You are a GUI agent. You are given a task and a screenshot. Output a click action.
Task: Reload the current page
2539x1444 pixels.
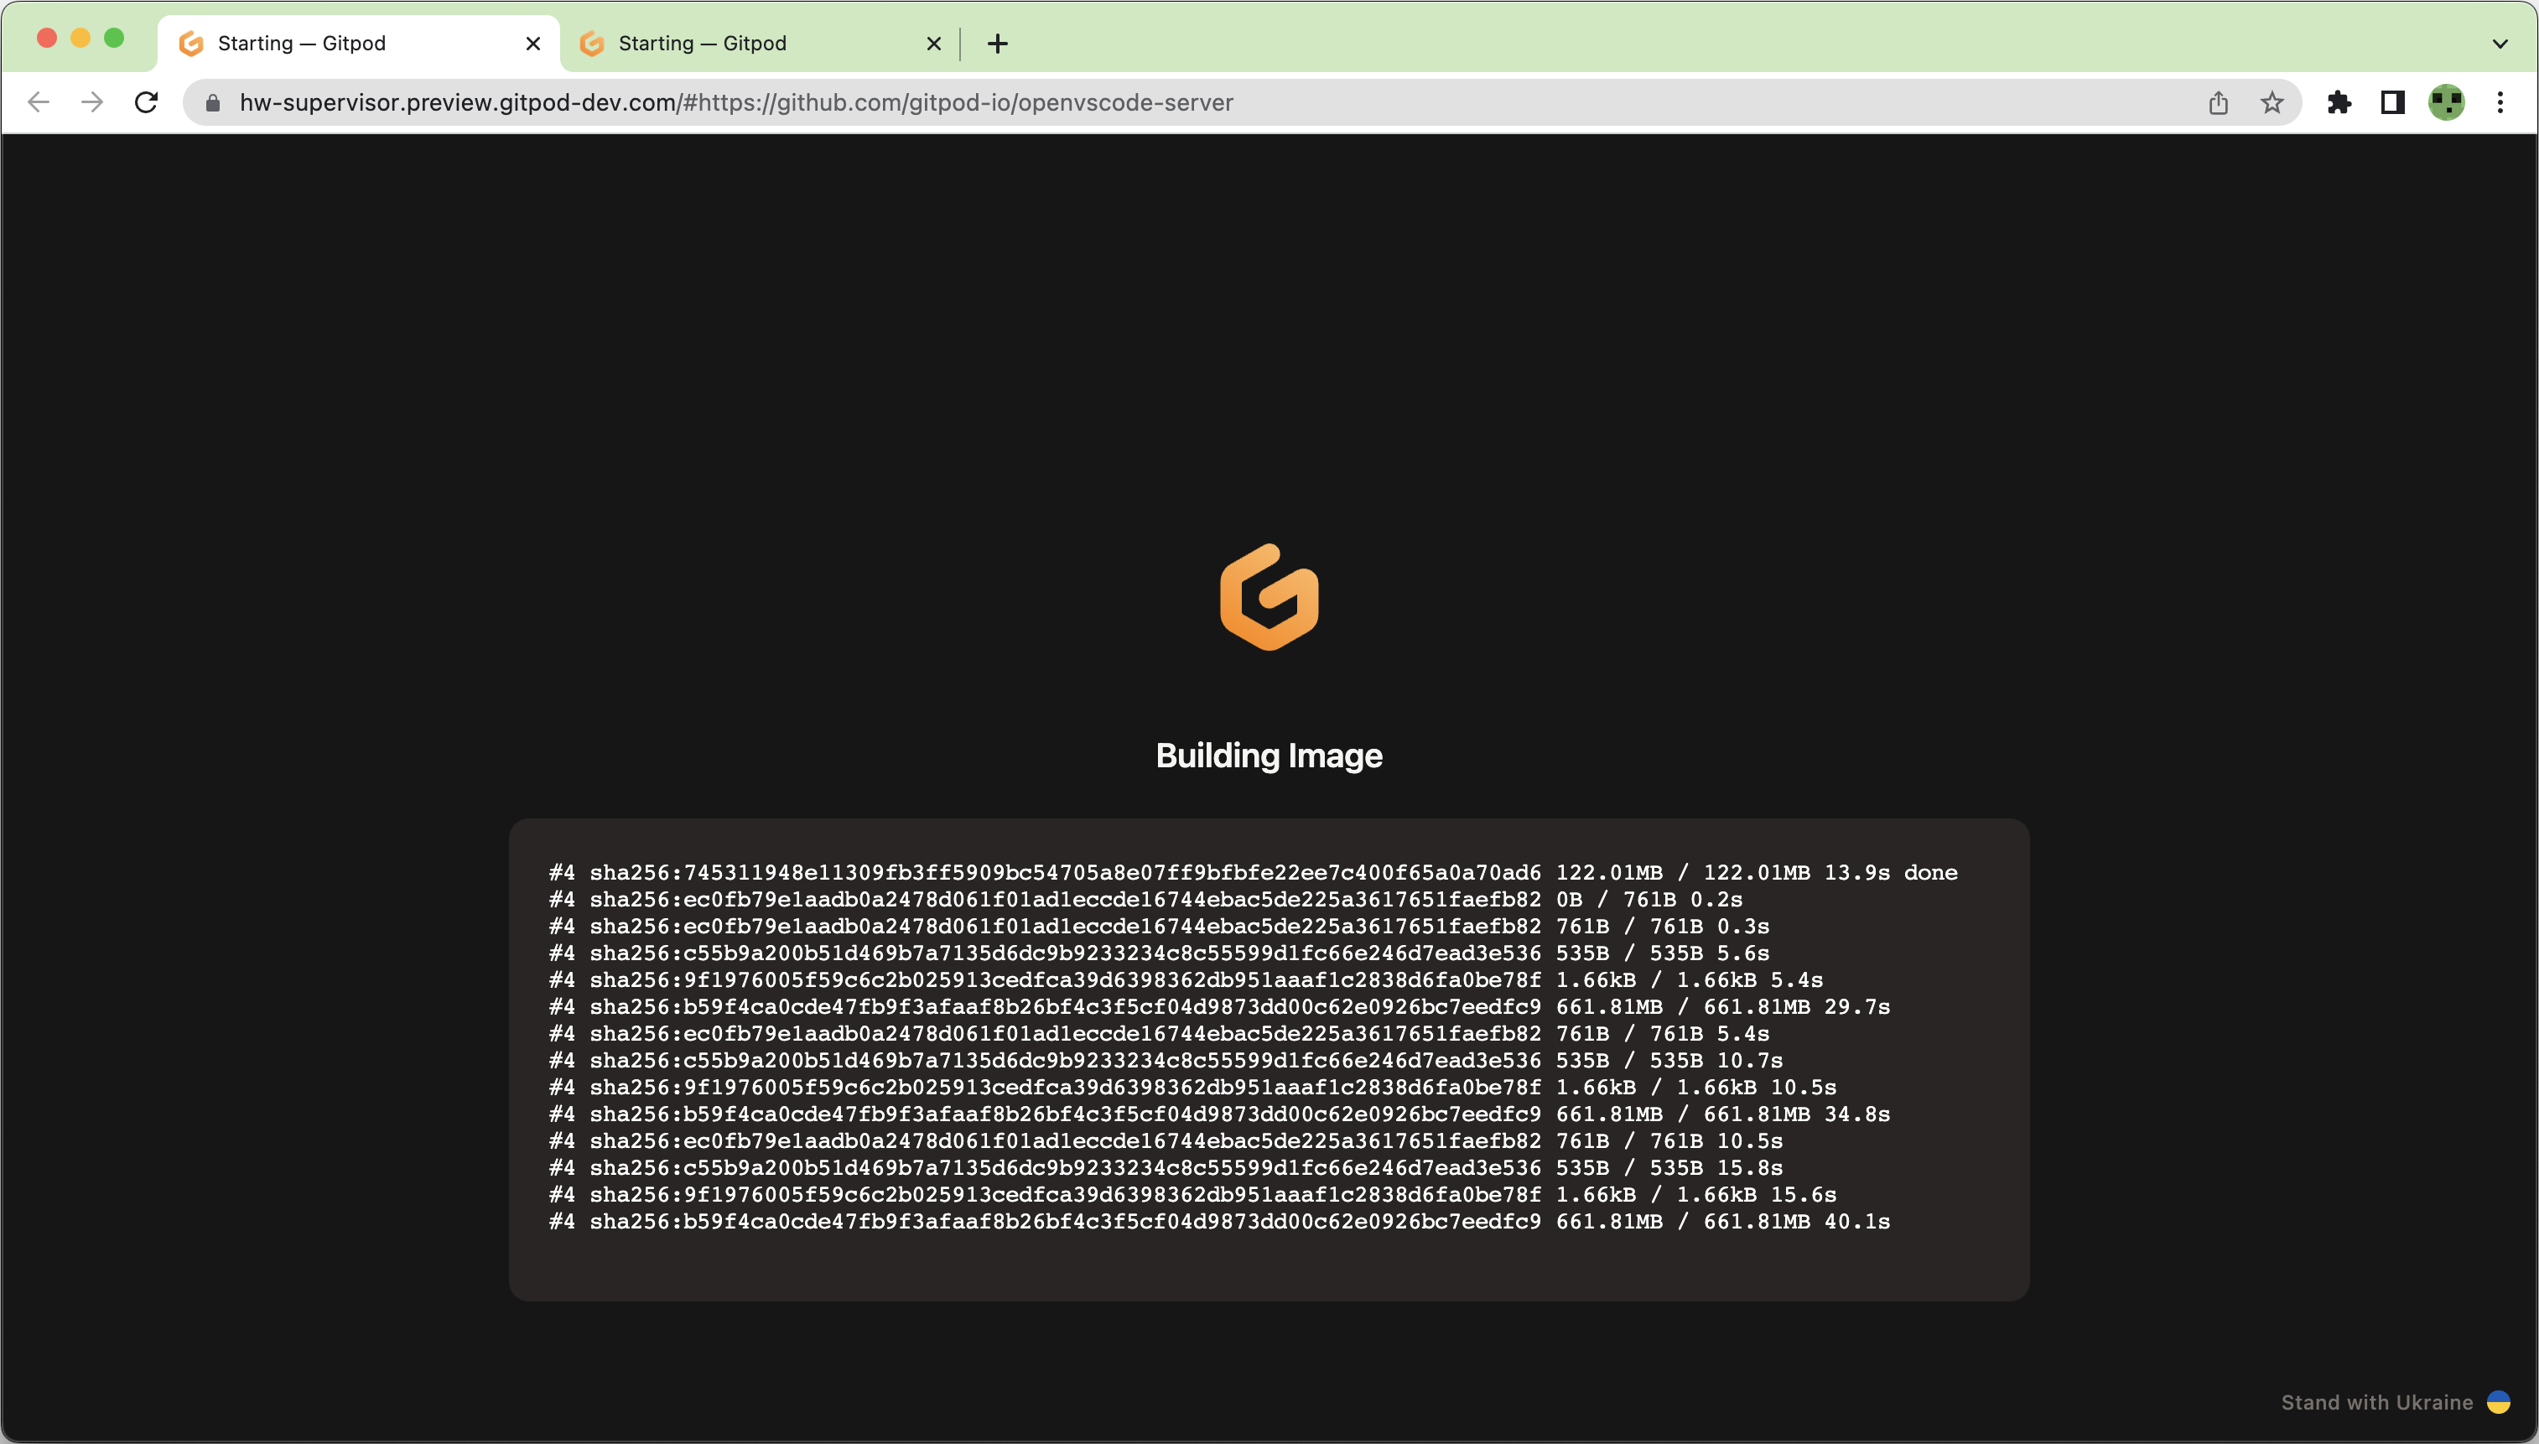tap(147, 102)
